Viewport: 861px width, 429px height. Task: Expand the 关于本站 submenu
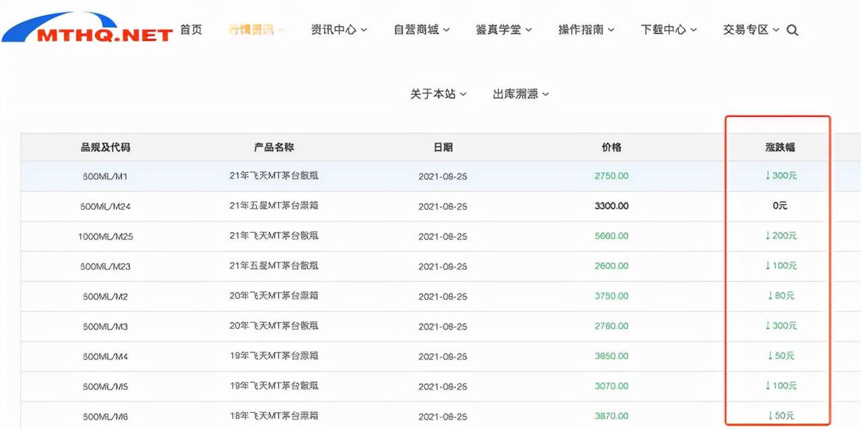click(439, 94)
